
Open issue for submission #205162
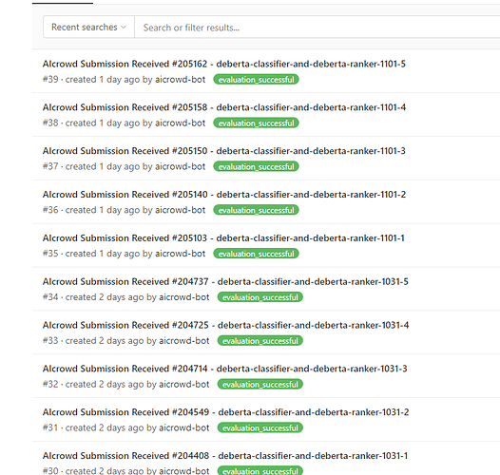point(223,64)
